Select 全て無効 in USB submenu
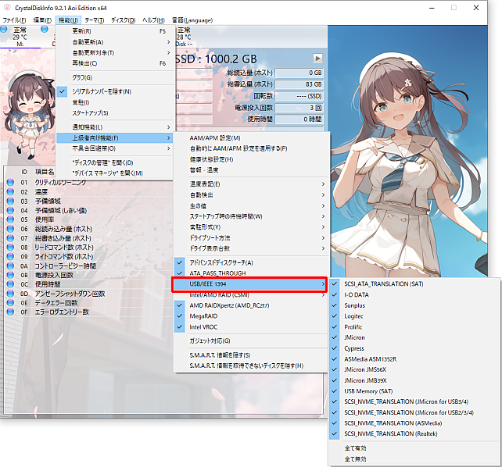 (x=414, y=458)
